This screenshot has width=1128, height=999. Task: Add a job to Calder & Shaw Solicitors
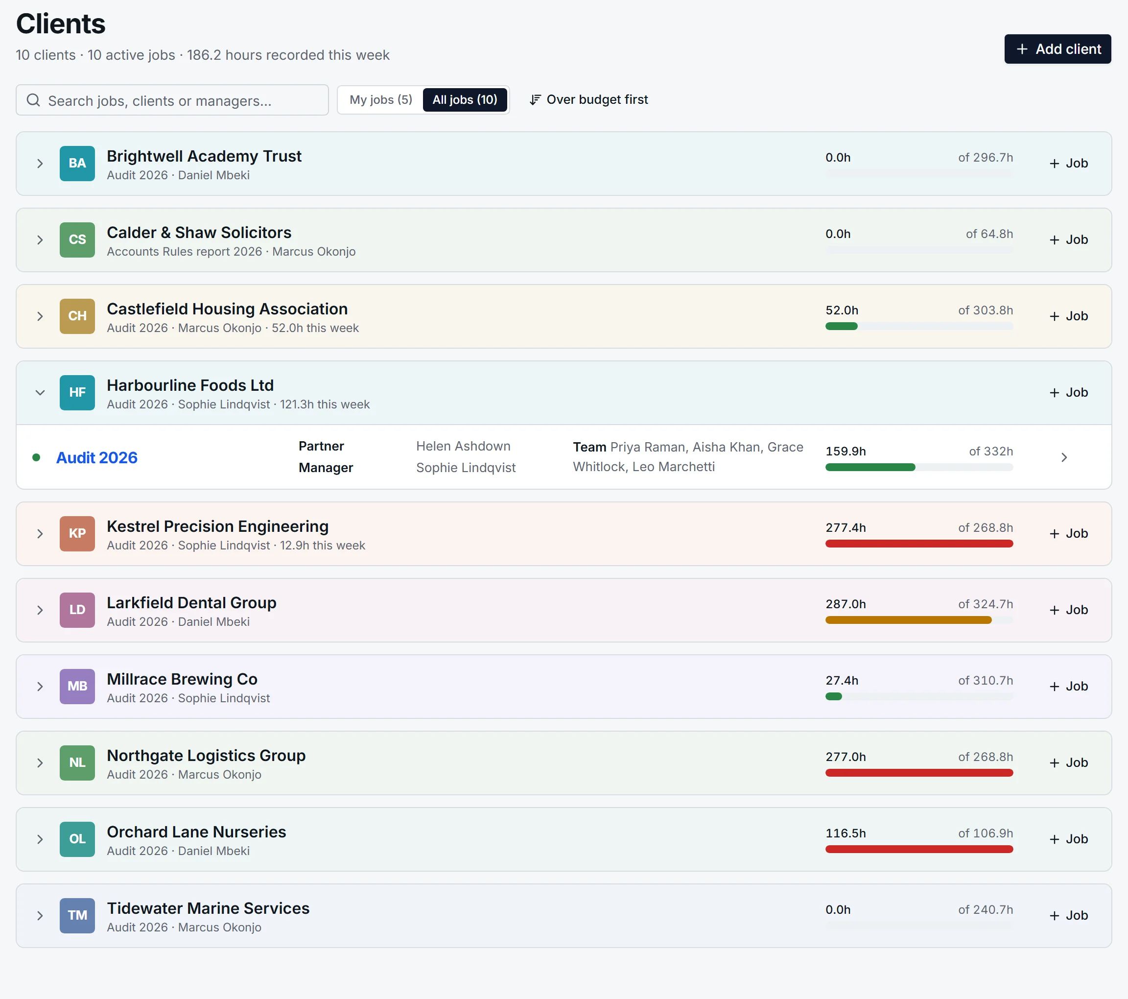[1068, 239]
